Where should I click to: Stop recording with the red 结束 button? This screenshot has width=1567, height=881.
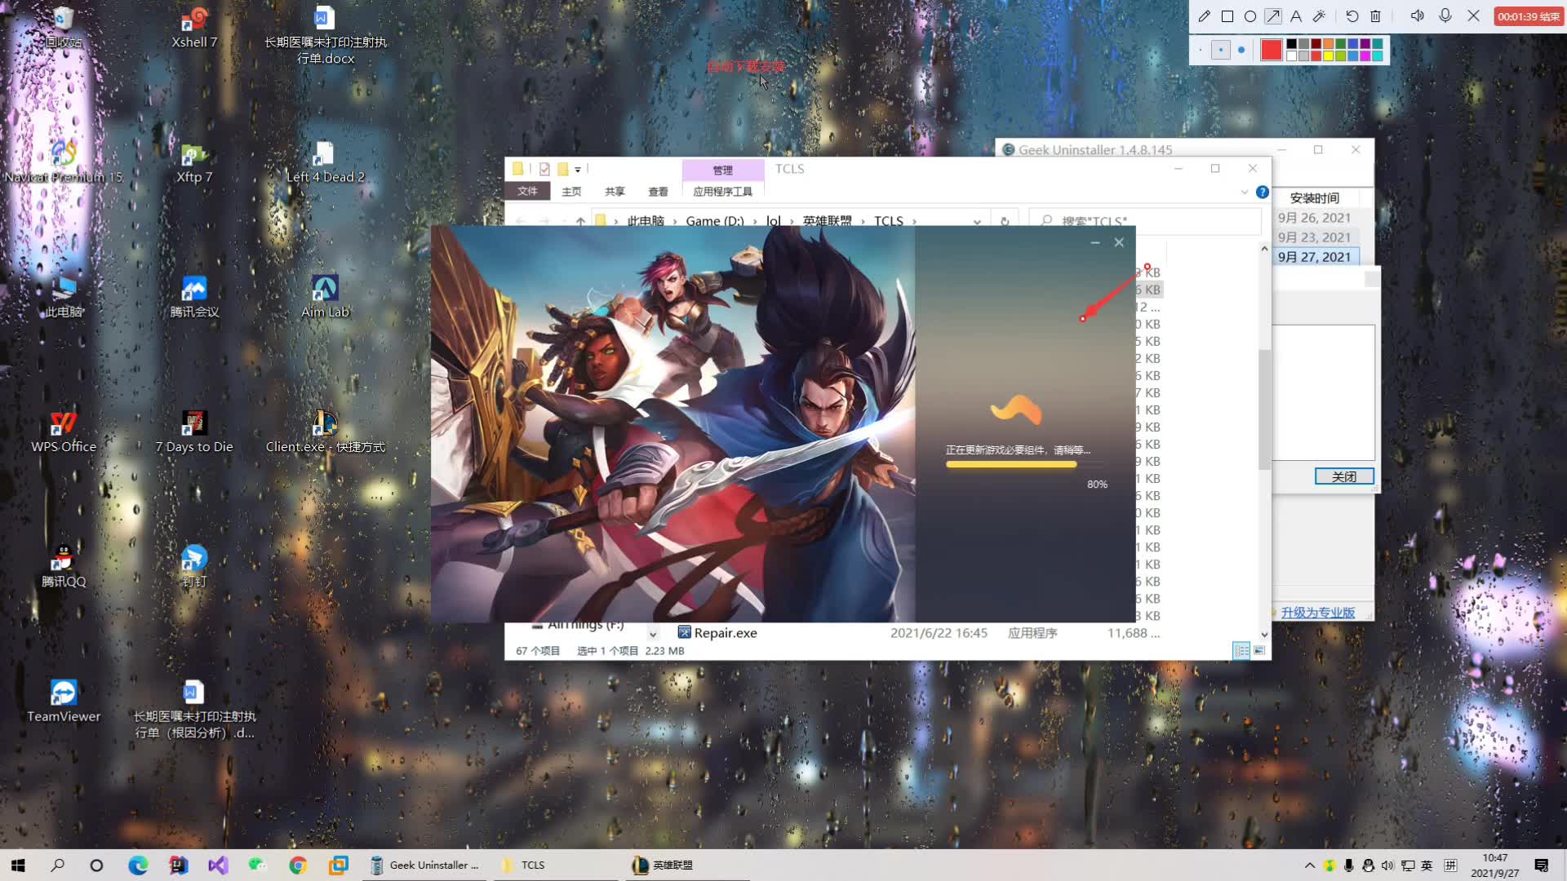click(x=1528, y=16)
